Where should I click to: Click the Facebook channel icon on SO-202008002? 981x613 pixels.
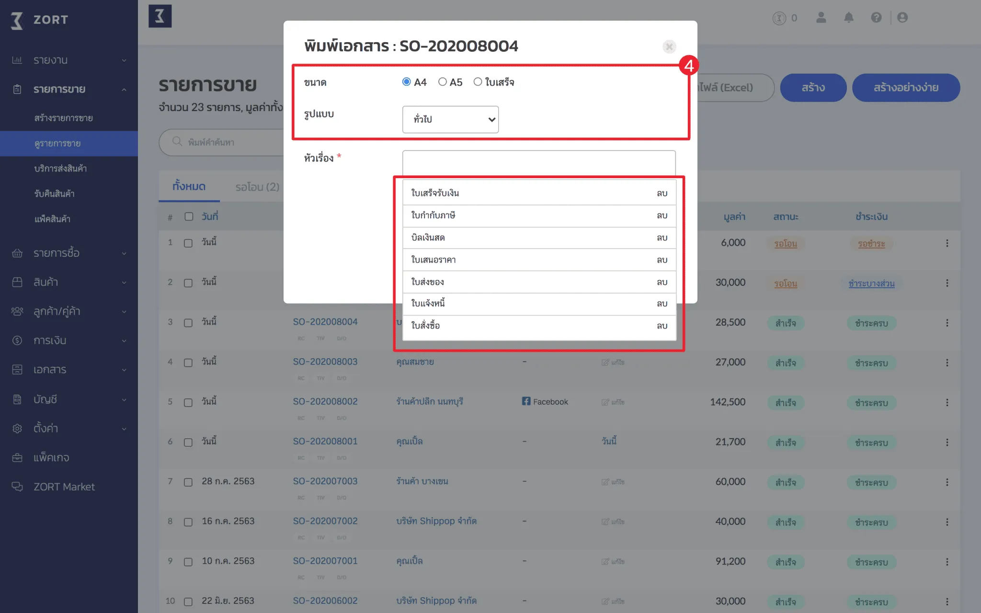pos(526,401)
